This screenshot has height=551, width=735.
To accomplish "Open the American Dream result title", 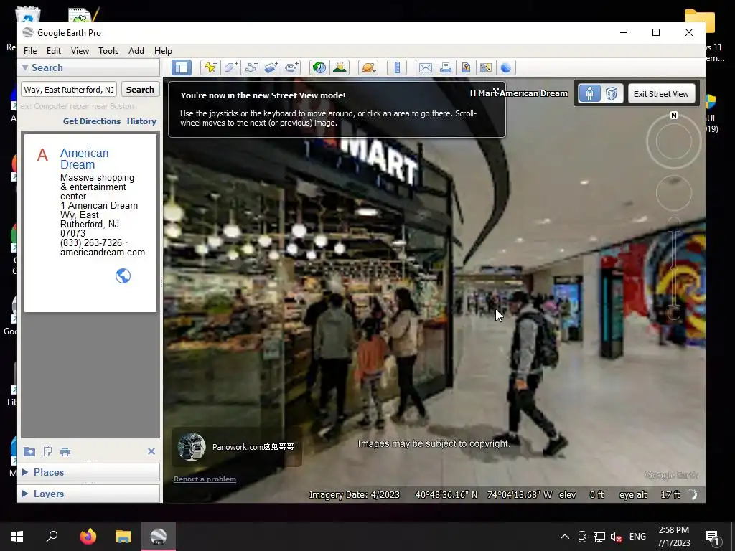I will (85, 159).
